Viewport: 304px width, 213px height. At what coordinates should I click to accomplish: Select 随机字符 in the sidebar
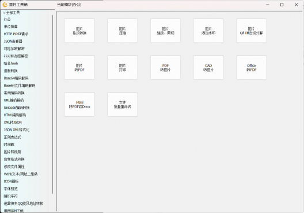pyautogui.click(x=11, y=196)
